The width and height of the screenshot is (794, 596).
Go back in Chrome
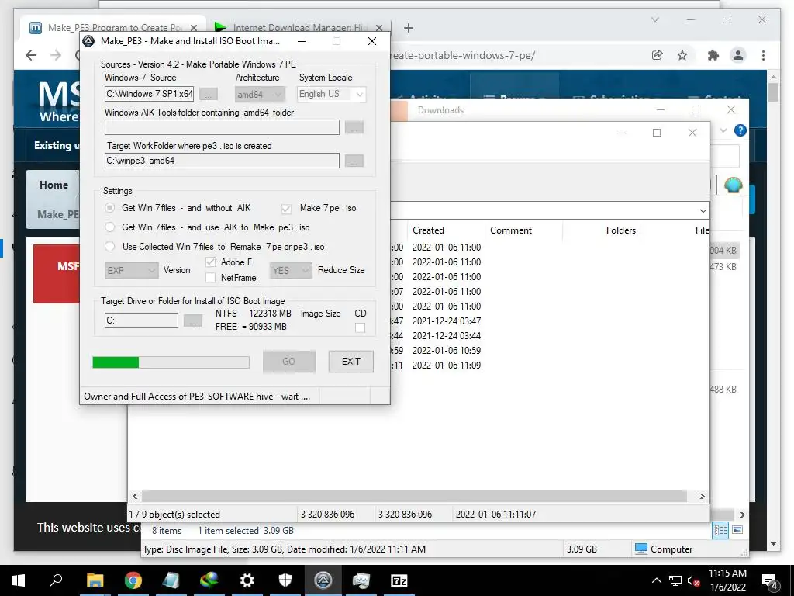pos(31,55)
